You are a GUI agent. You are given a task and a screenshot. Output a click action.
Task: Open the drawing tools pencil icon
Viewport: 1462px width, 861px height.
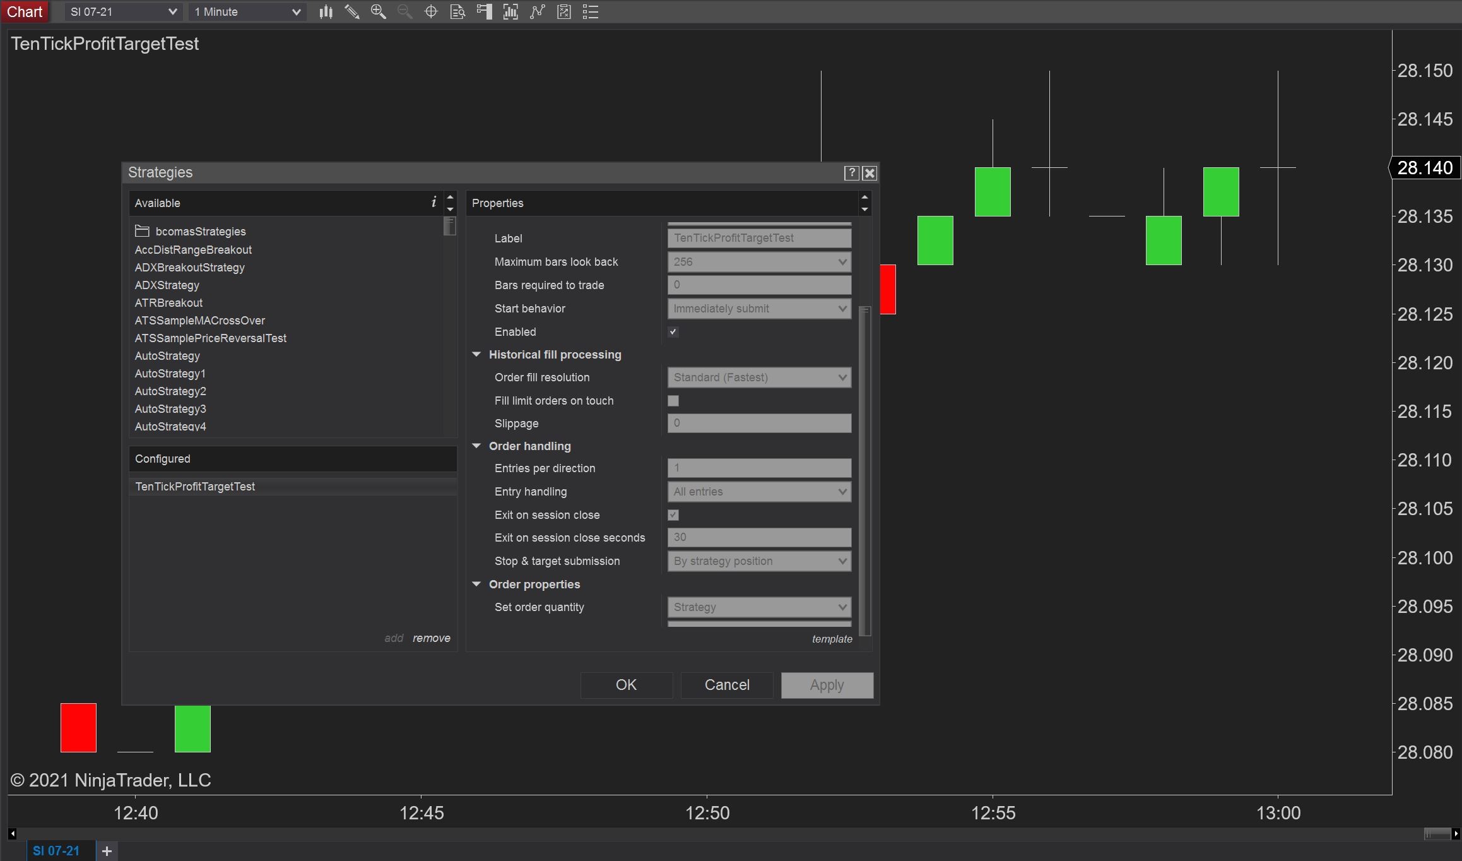coord(352,12)
